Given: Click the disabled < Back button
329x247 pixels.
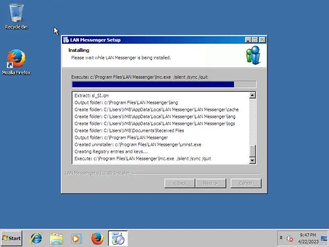Looking at the screenshot, I should click(x=180, y=183).
